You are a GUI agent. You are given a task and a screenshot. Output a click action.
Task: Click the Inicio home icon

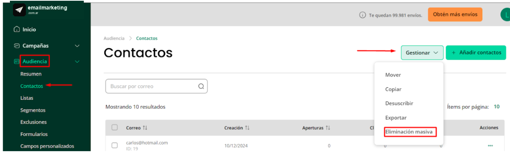click(x=16, y=29)
